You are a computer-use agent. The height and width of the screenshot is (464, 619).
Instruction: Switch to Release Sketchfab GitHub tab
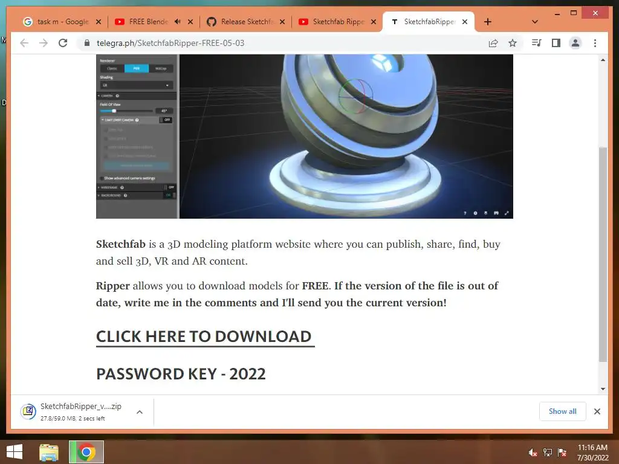(247, 22)
